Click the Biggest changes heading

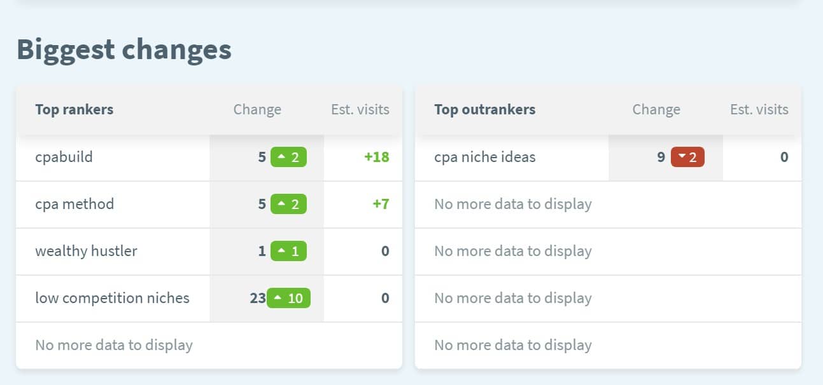coord(123,50)
